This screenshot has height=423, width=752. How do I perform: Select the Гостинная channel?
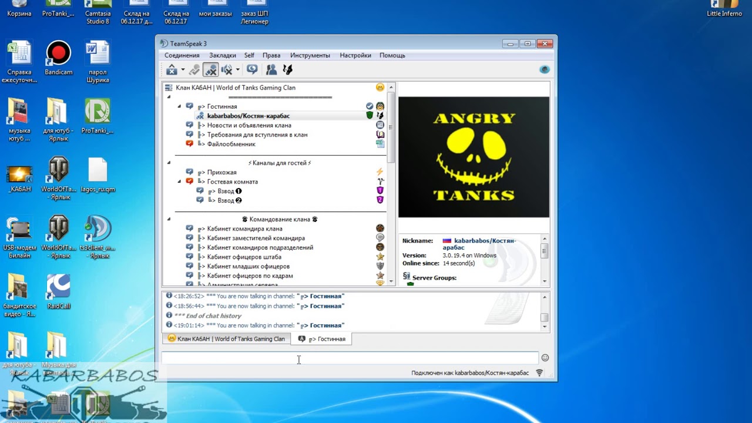click(222, 106)
